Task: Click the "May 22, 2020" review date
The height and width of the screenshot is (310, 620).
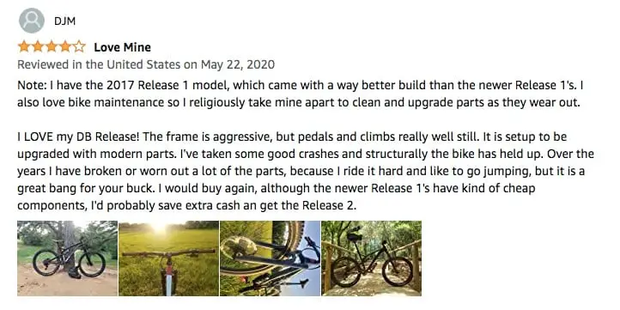Action: click(x=238, y=64)
